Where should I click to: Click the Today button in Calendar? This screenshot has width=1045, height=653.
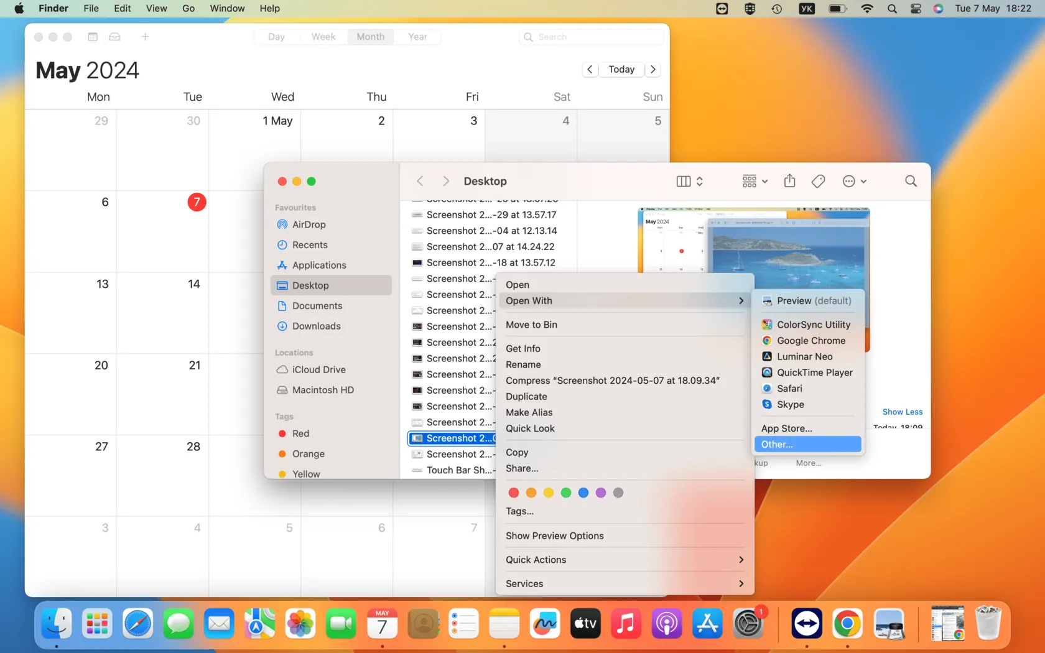[621, 69]
